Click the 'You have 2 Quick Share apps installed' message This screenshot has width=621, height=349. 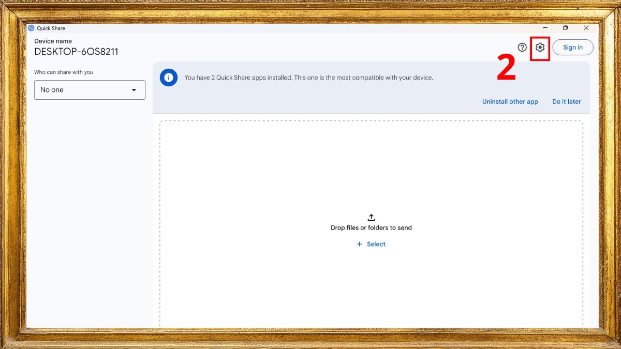coord(309,78)
